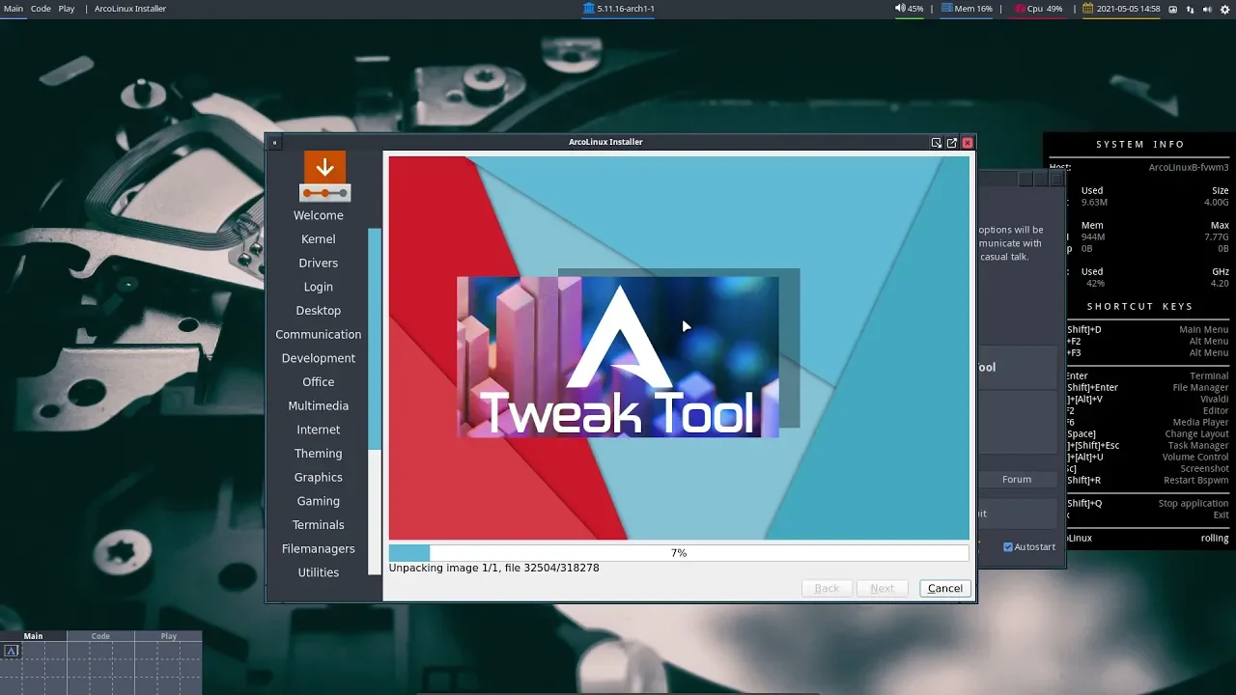Click the memory usage icon in top bar
This screenshot has height=695, width=1236.
coord(947,9)
